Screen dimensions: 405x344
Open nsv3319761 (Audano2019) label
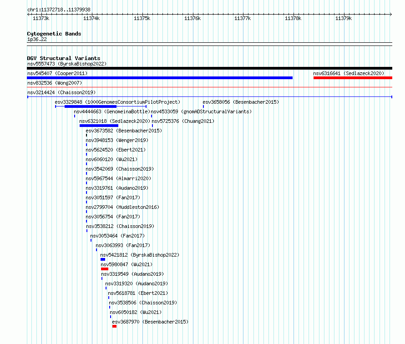click(117, 188)
